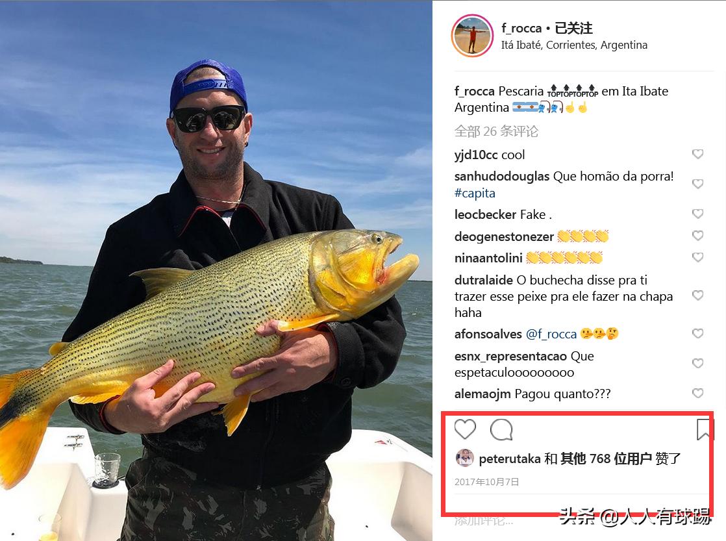Screen dimensions: 726x541
Task: Open f_rocca's profile picture avatar
Action: (x=472, y=36)
